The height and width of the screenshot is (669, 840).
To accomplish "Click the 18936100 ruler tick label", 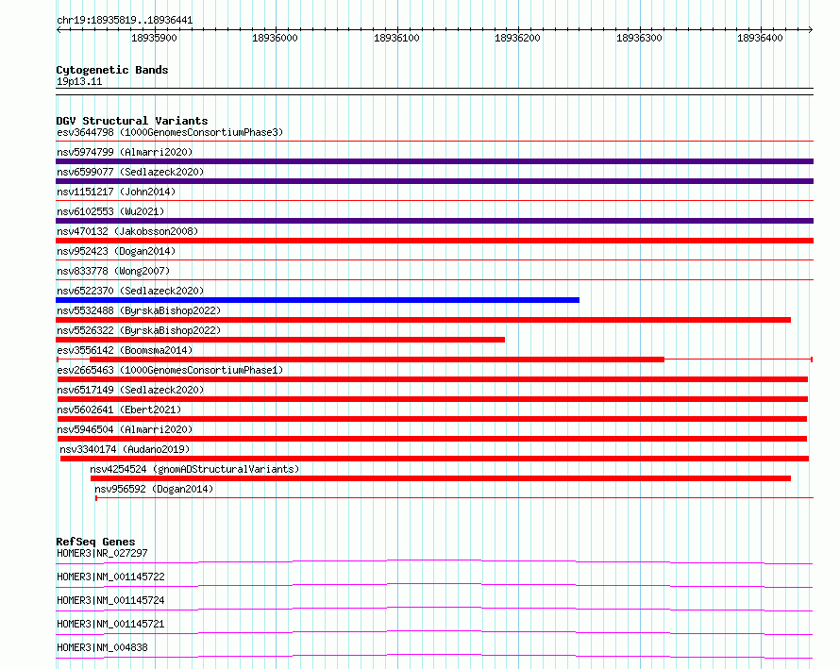I will (x=396, y=38).
